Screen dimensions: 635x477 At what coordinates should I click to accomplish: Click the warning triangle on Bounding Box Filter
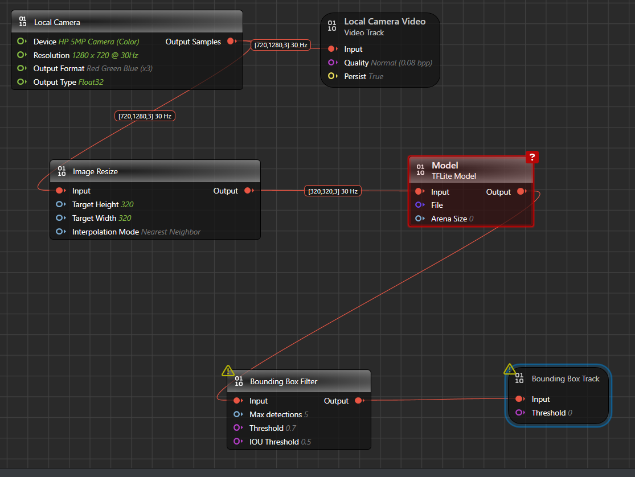[228, 371]
